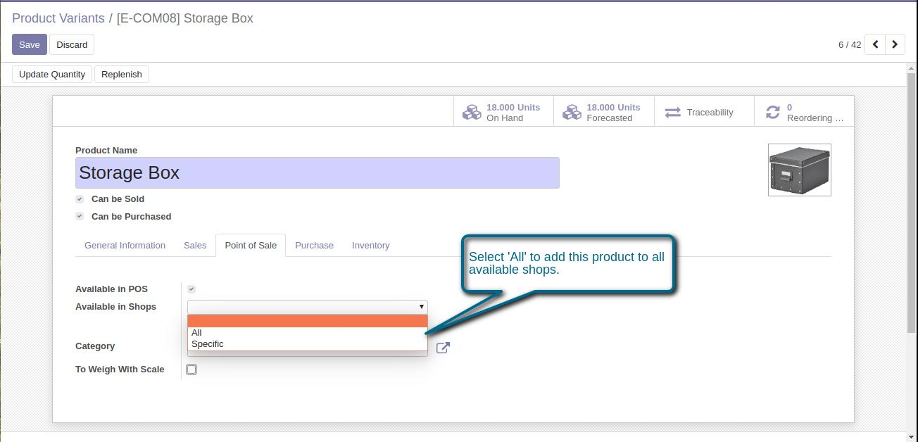
Task: Choose 'Specific' option in dropdown
Action: 208,344
